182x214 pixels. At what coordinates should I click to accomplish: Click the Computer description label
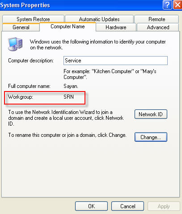point(31,61)
